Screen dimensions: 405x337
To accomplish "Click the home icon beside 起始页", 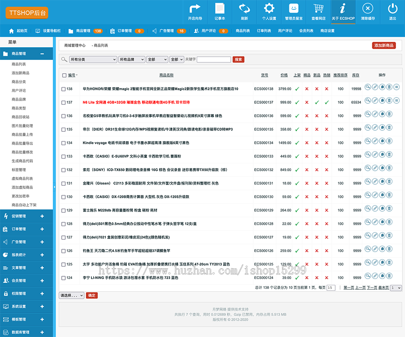I will (x=11, y=31).
